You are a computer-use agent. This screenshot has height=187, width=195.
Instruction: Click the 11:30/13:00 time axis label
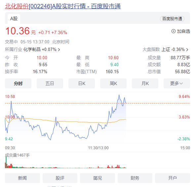[x=98, y=148]
